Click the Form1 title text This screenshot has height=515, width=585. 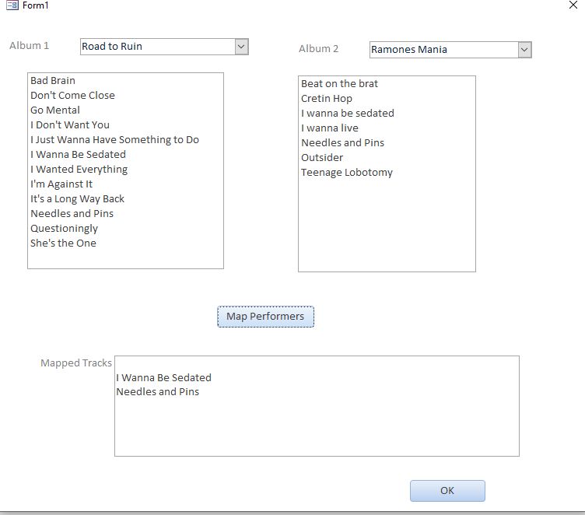(x=36, y=5)
